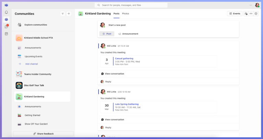Image resolution: width=263 pixels, height=139 pixels.
Task: Select the Communities icon in left rail
Action: coord(6,20)
